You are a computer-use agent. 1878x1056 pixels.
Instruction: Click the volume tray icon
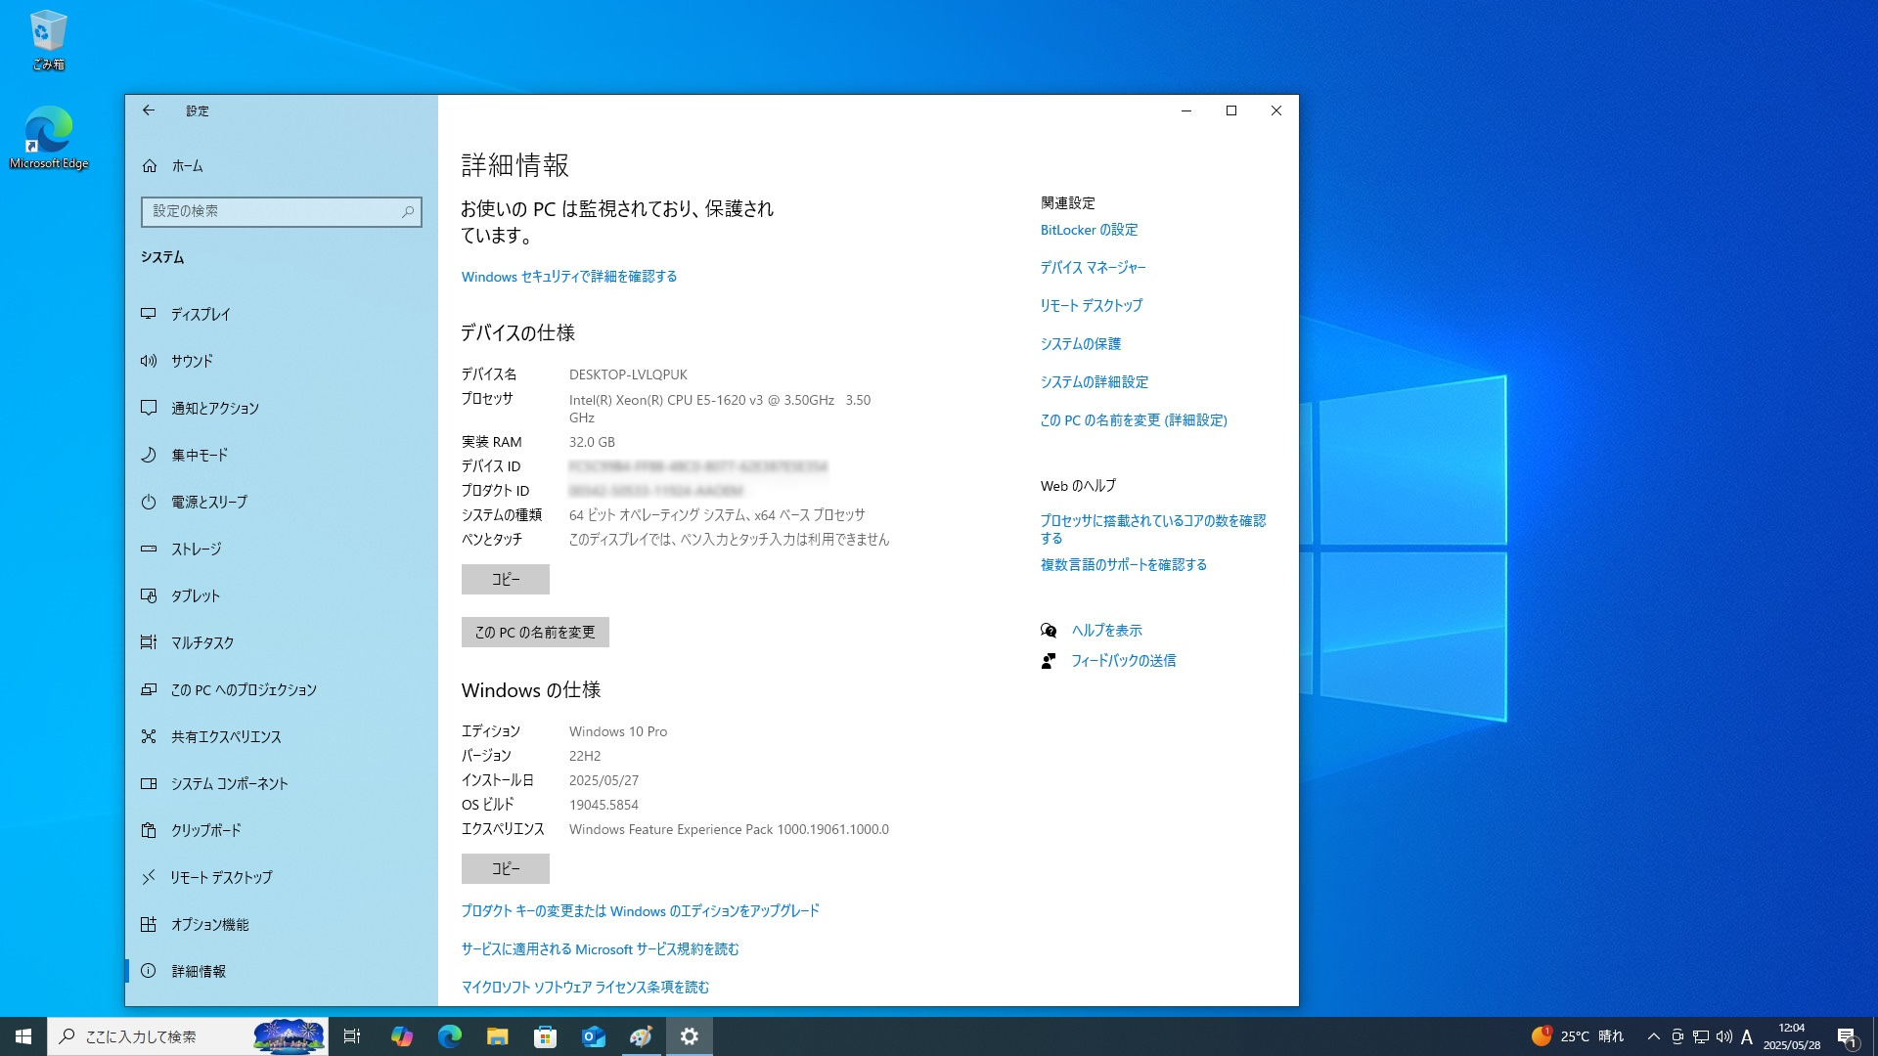pyautogui.click(x=1723, y=1036)
